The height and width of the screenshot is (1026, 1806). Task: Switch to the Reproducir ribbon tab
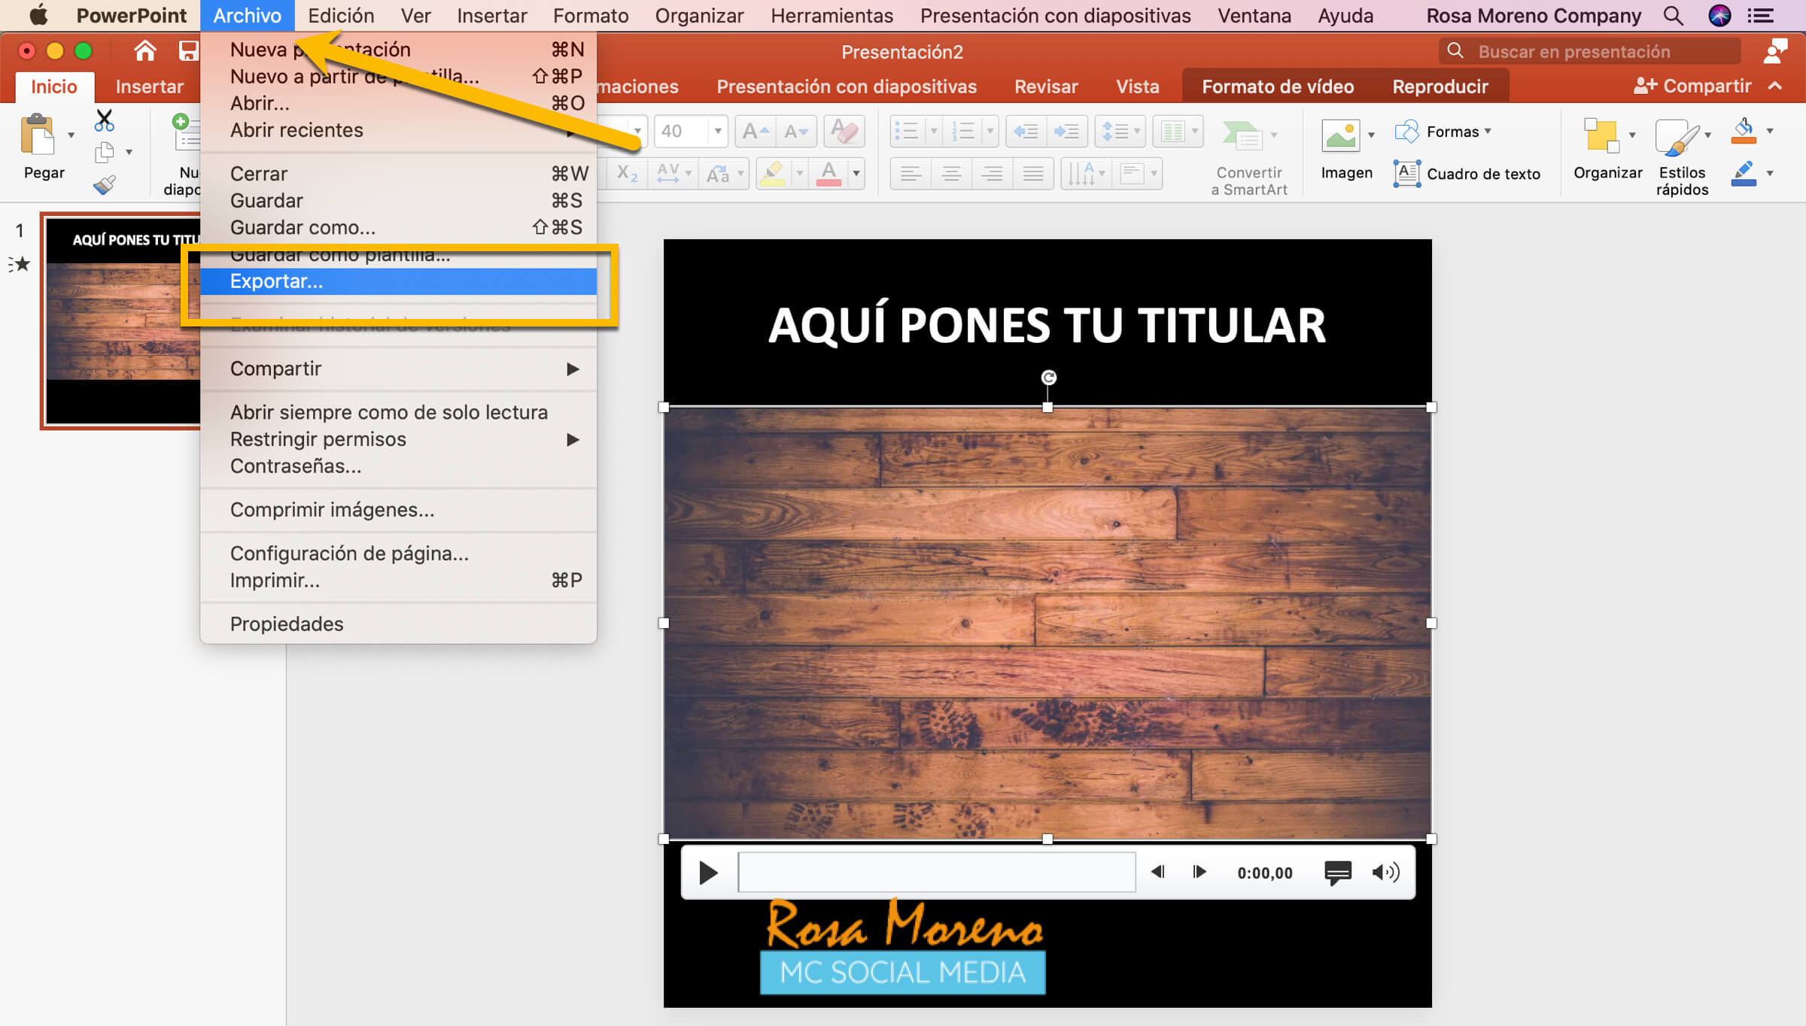tap(1440, 87)
